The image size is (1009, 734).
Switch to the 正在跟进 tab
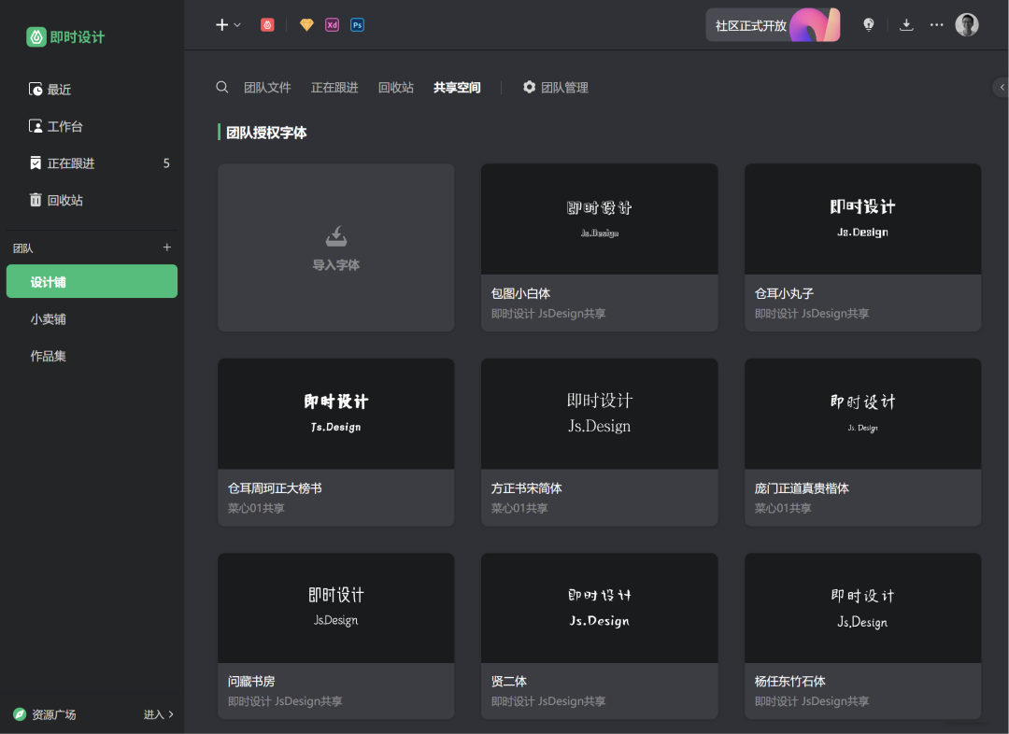tap(334, 88)
